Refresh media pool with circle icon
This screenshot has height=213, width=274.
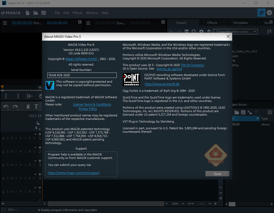(194, 31)
